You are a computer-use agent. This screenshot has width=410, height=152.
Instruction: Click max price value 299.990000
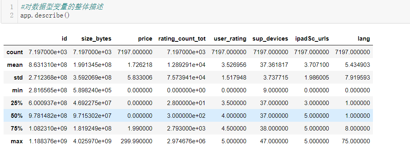point(137,142)
